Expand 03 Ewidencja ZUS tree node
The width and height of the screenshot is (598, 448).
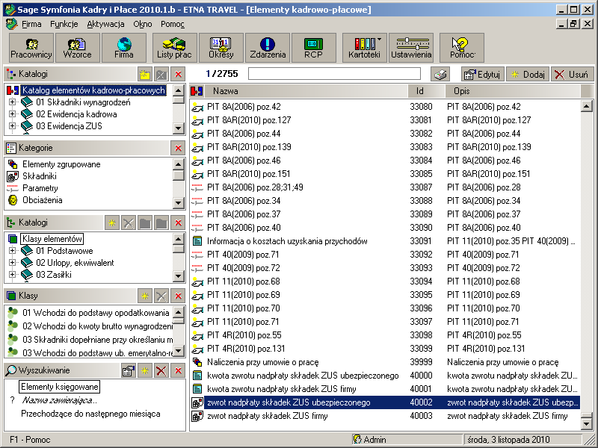[12, 125]
